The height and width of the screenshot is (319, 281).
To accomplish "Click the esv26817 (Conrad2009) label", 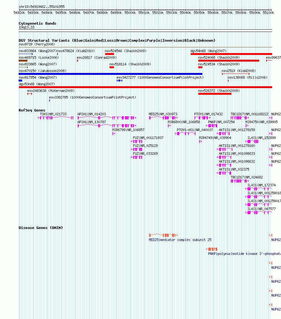I will (x=97, y=57).
